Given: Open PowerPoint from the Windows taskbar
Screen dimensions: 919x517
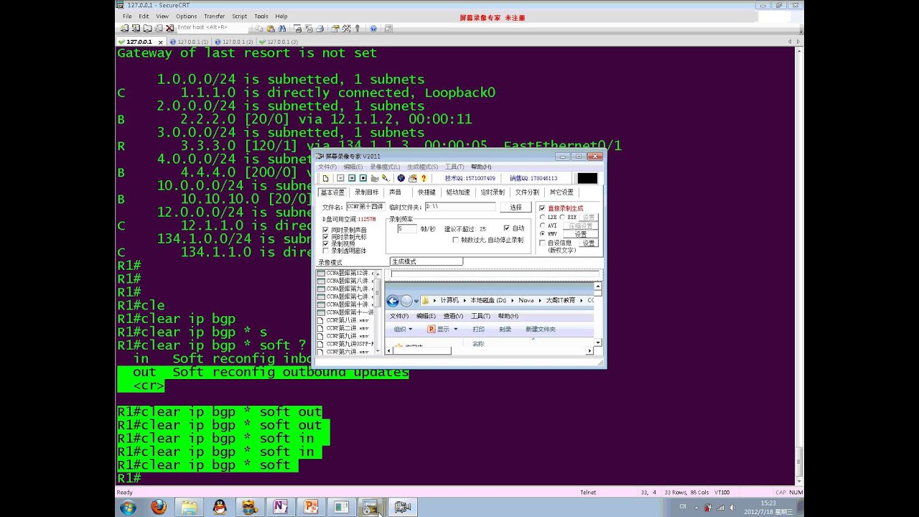Looking at the screenshot, I should click(311, 507).
